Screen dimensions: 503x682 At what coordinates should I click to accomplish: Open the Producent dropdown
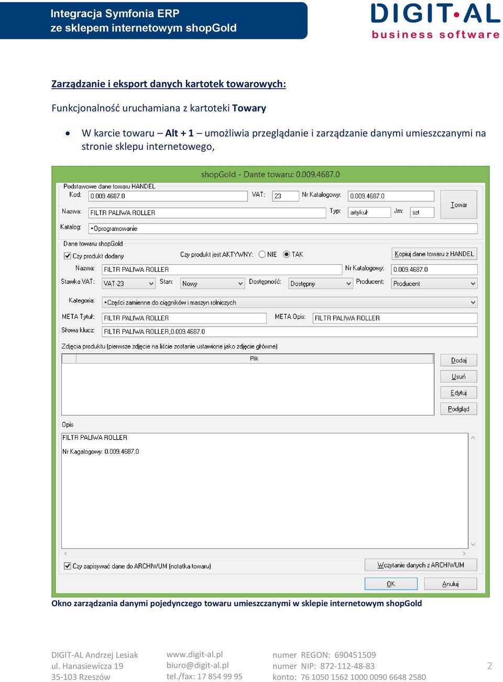pyautogui.click(x=434, y=283)
